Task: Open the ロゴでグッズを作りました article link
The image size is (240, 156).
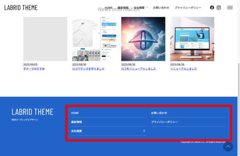Action: click(x=88, y=69)
